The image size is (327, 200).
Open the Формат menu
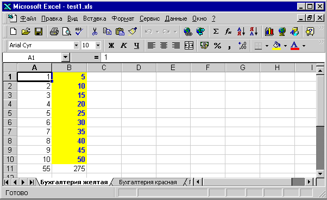point(123,18)
